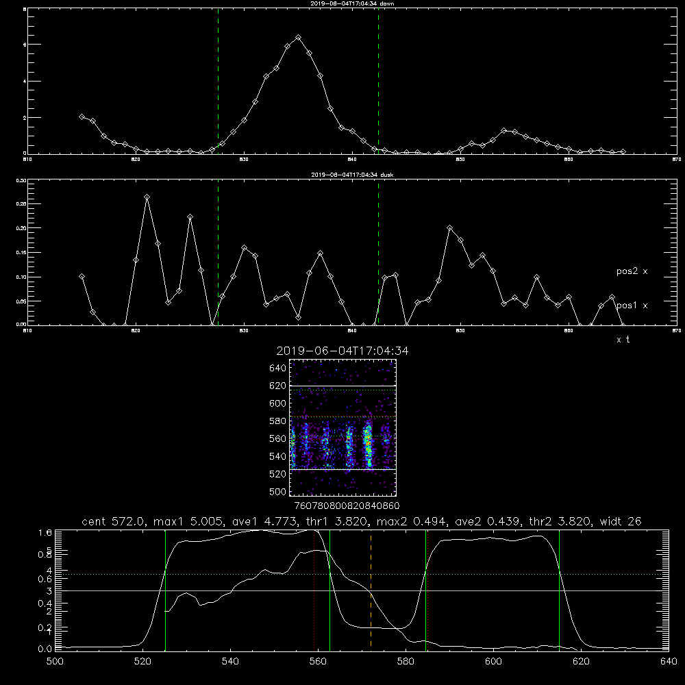Viewport: 685px width, 685px height.
Task: Click lower white horizontal line in spectrogram
Action: [x=343, y=469]
